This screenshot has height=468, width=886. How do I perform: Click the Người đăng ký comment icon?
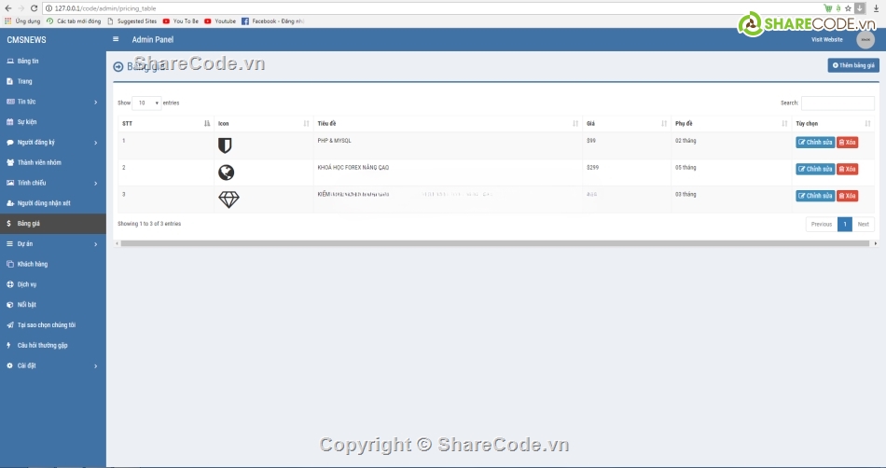(x=10, y=143)
